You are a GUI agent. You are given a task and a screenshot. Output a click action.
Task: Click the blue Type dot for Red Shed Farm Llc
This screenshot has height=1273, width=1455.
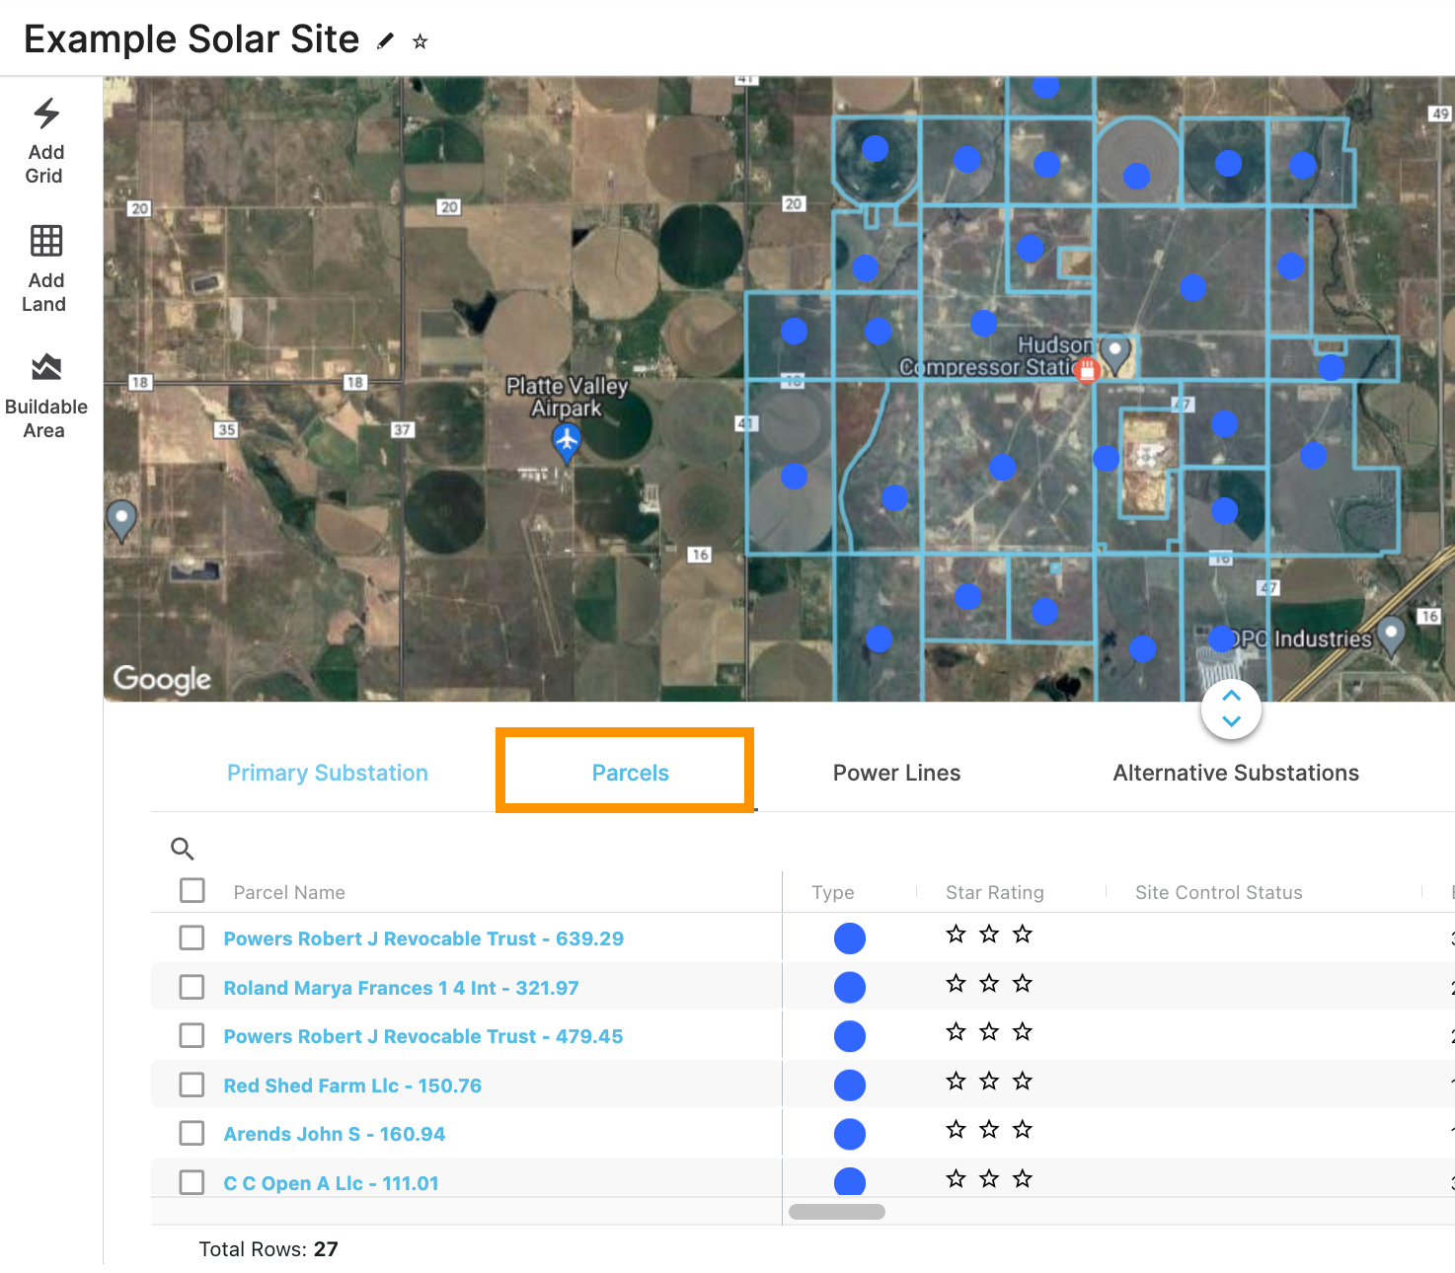click(849, 1085)
